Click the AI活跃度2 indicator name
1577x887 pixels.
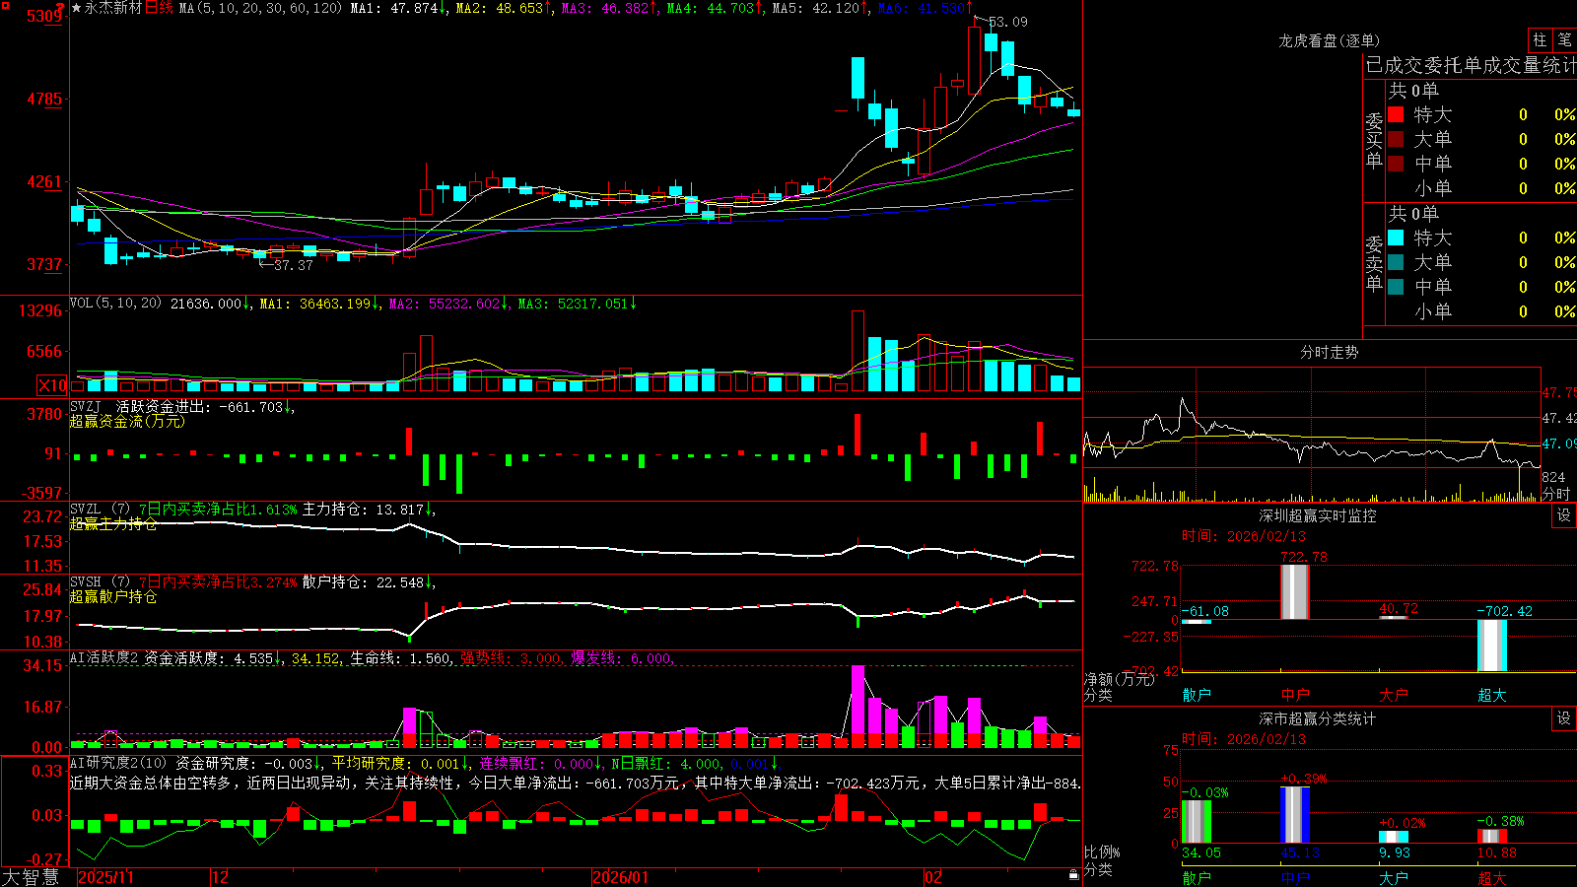pyautogui.click(x=104, y=658)
